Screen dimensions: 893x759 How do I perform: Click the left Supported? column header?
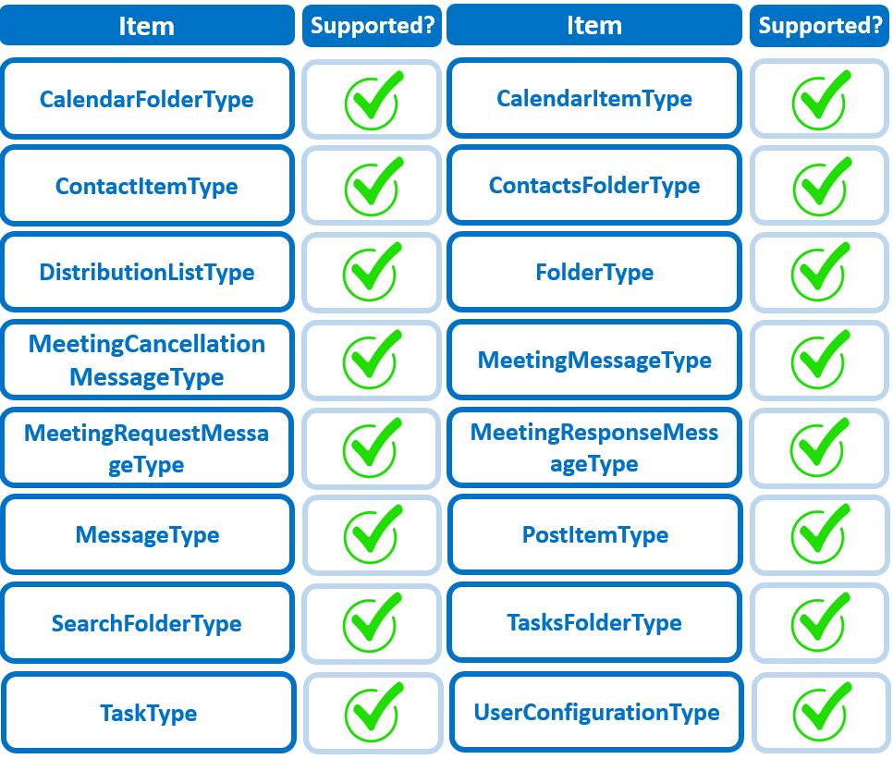point(372,26)
